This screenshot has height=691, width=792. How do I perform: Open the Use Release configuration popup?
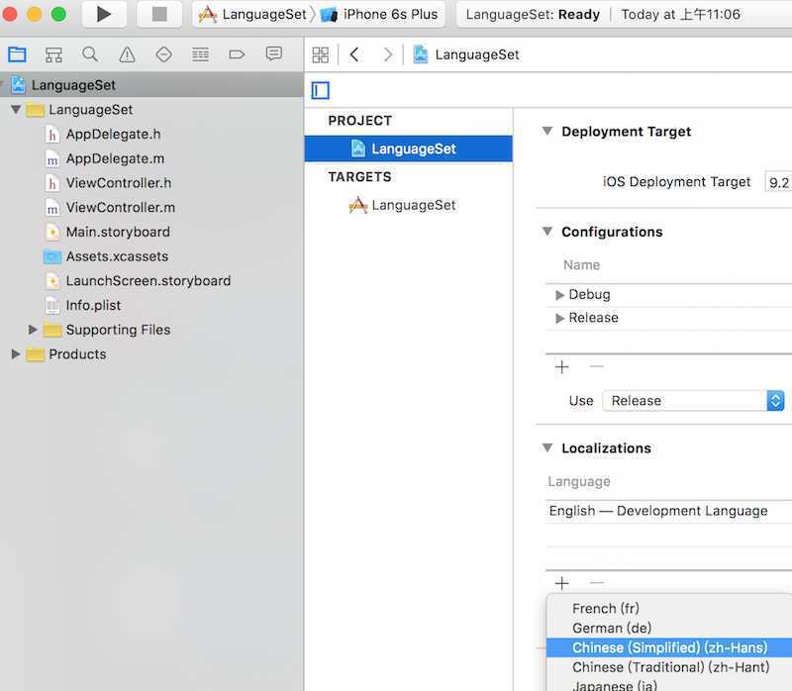(x=693, y=401)
